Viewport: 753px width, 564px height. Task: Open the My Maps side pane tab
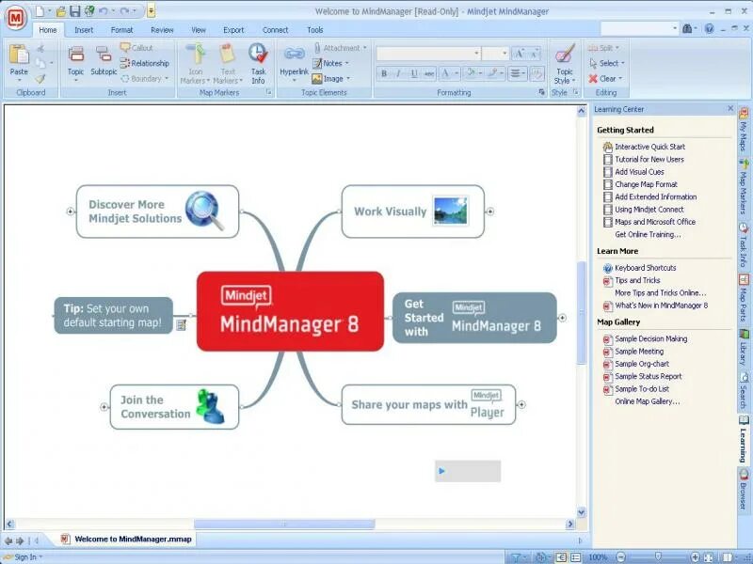click(x=744, y=130)
